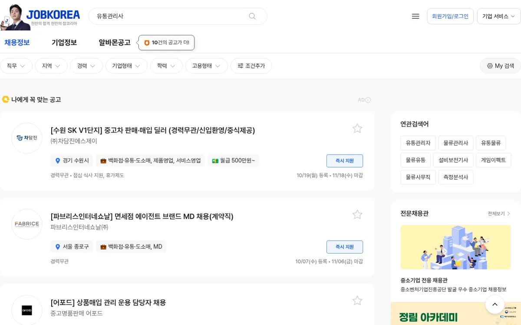The width and height of the screenshot is (521, 325).
Task: Bookmark the 어포드 job posting star
Action: [357, 301]
